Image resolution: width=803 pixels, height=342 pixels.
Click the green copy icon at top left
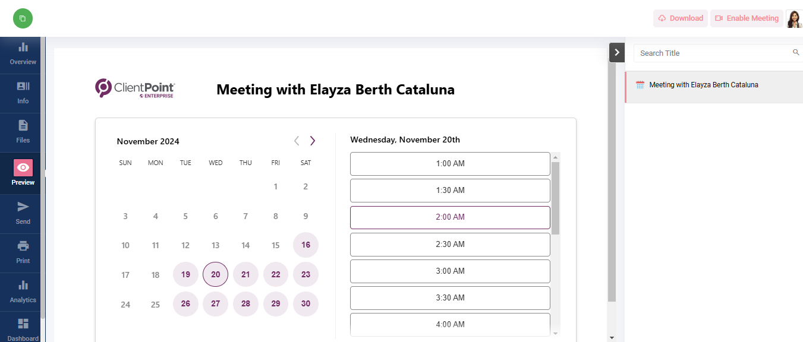pyautogui.click(x=23, y=18)
